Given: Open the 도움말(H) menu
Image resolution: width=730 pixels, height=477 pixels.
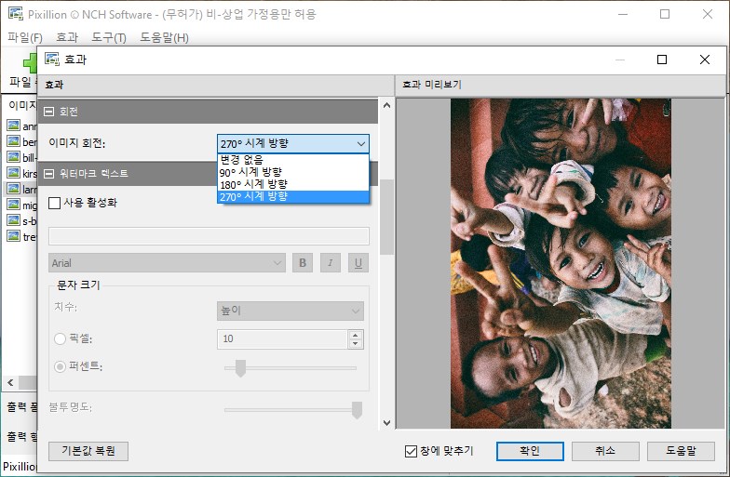Looking at the screenshot, I should pos(164,37).
